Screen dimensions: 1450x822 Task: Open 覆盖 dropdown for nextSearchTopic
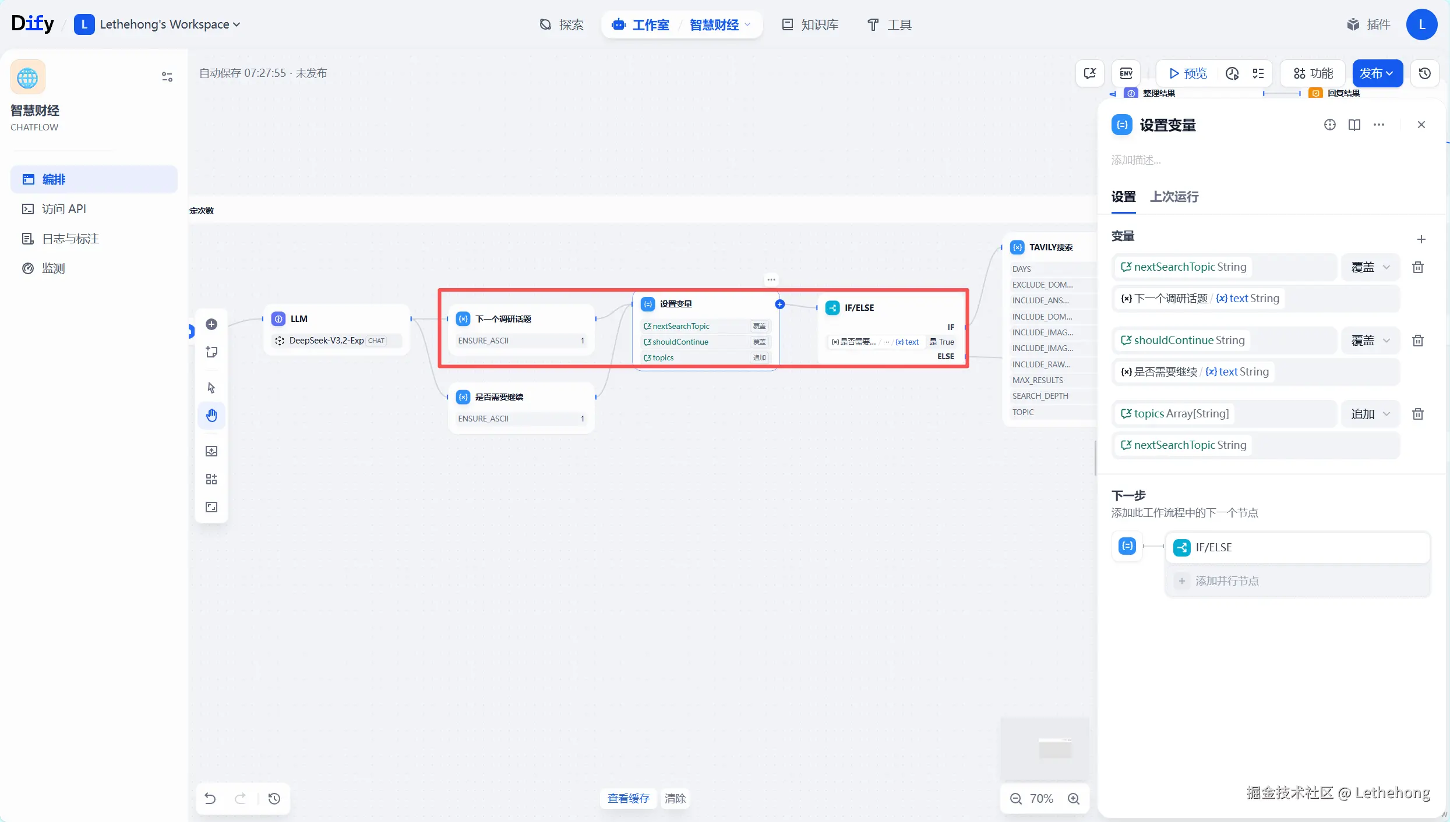pos(1370,267)
